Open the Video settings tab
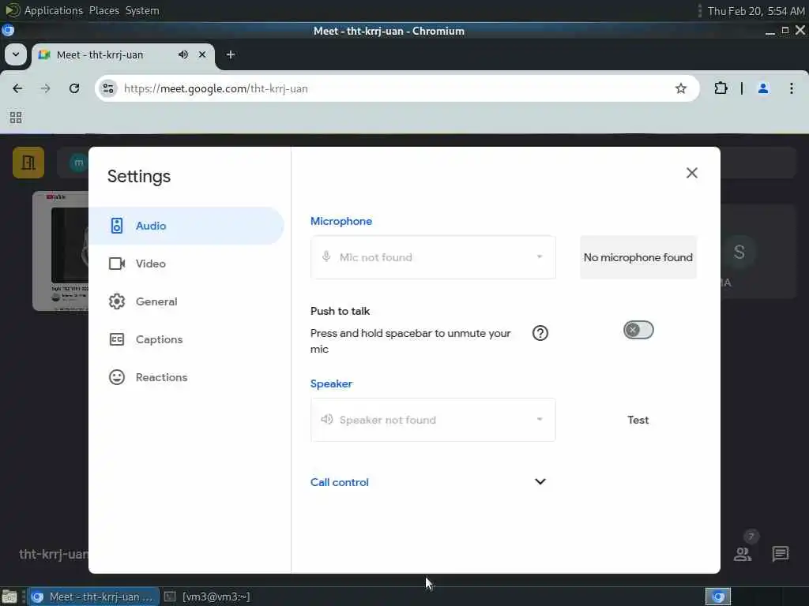 coord(186,264)
